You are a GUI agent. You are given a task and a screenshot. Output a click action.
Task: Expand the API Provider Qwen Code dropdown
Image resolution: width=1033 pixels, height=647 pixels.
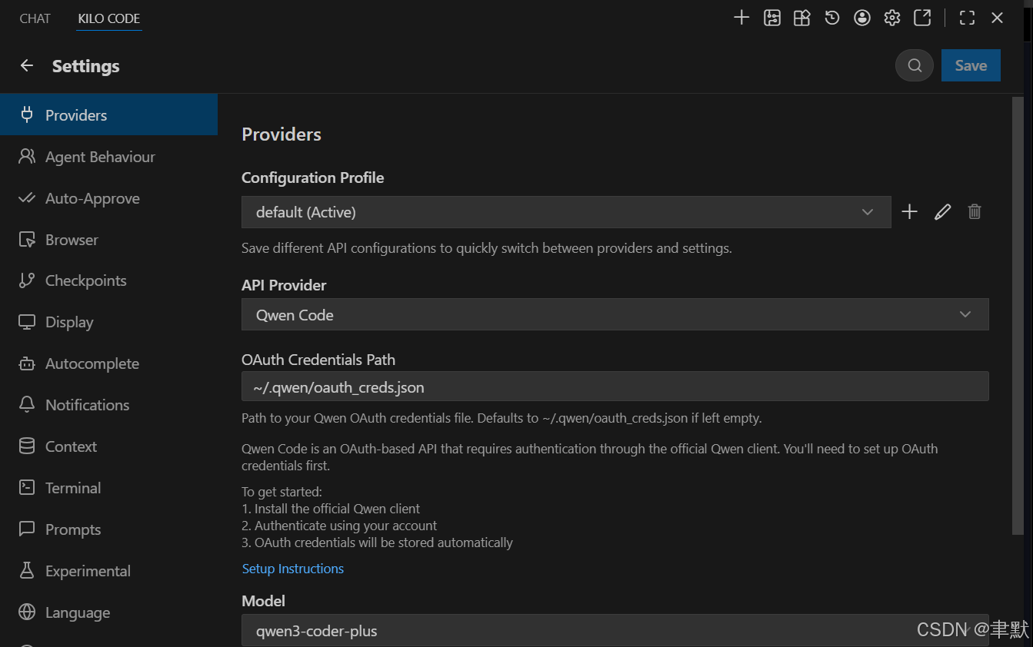pyautogui.click(x=615, y=315)
